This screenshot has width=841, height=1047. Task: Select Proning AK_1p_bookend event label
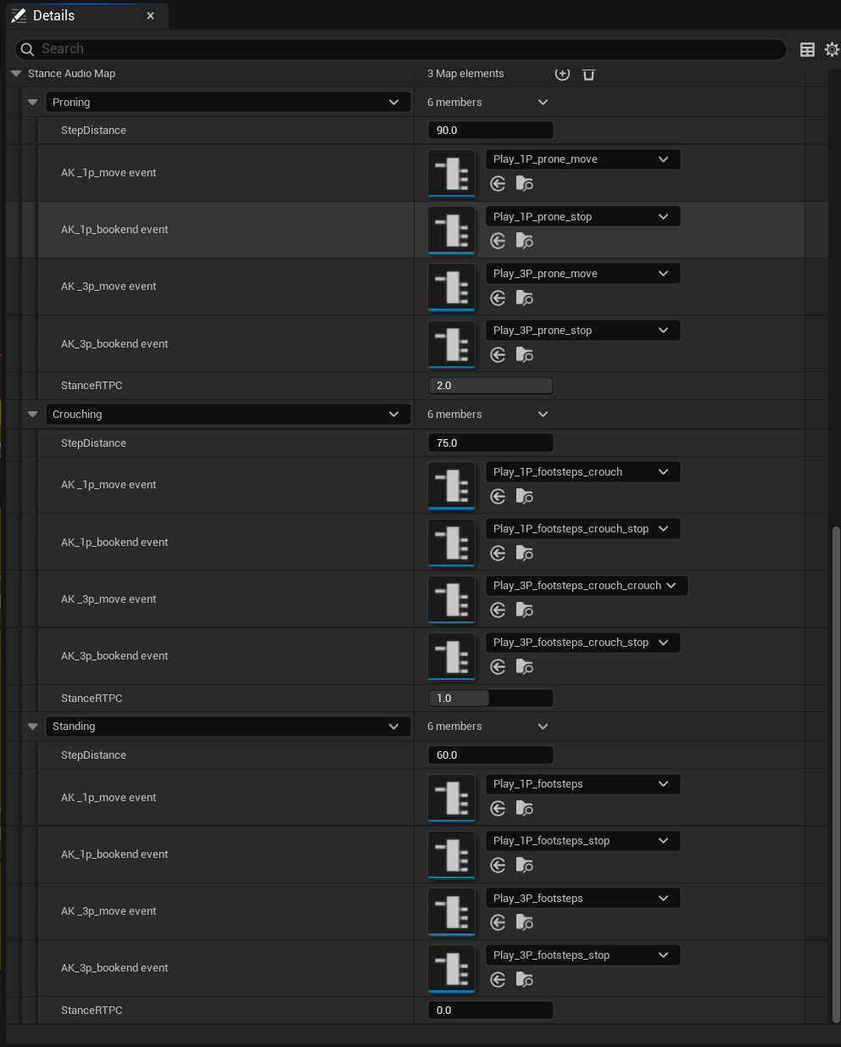pyautogui.click(x=114, y=230)
